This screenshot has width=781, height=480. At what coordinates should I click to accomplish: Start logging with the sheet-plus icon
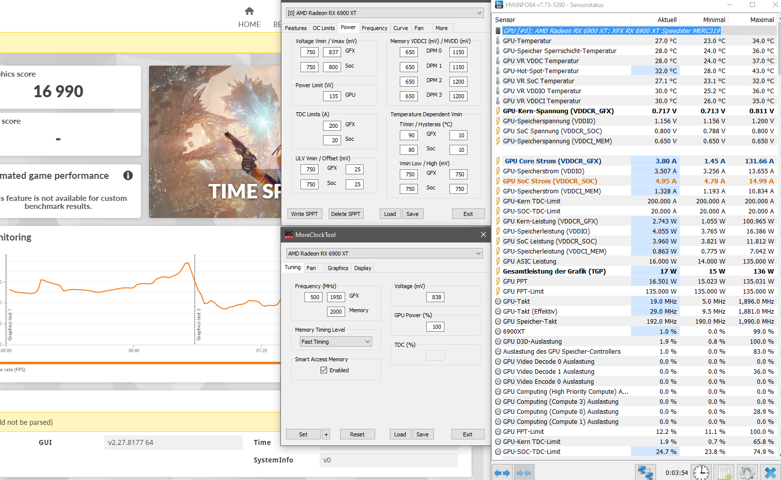pos(724,472)
